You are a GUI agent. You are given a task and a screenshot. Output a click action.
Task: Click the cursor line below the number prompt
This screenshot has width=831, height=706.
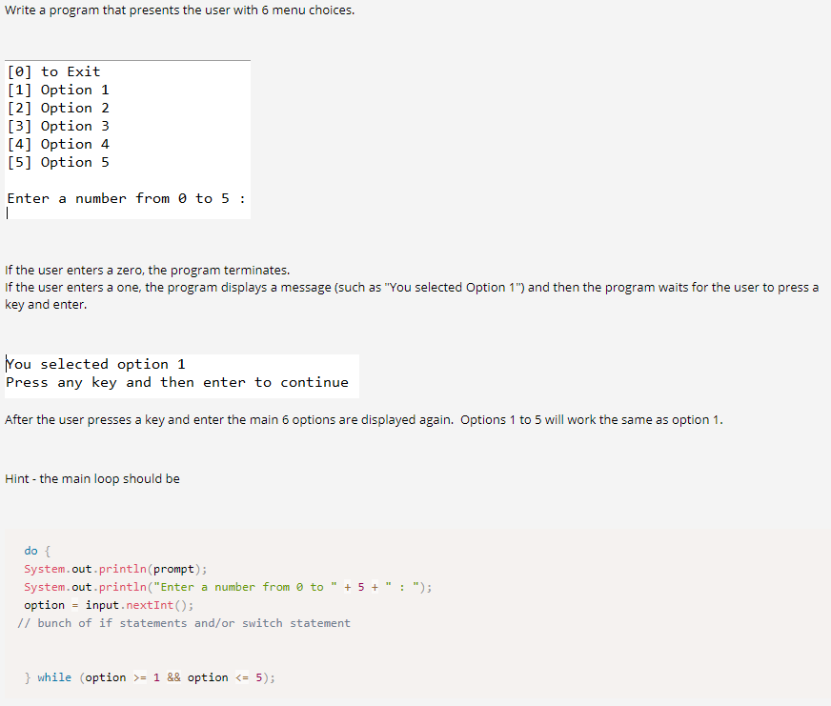[8, 212]
